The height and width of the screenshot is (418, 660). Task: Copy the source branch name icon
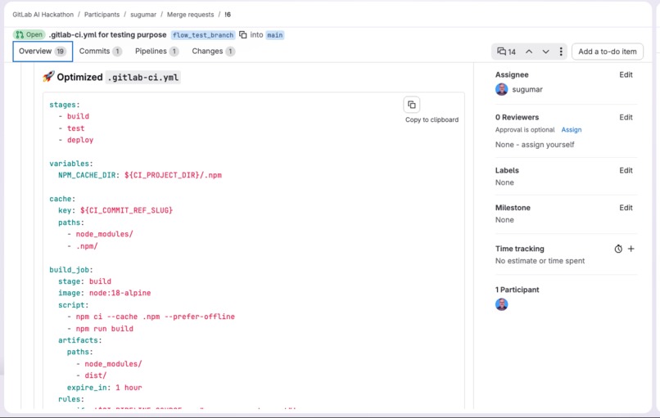click(243, 35)
